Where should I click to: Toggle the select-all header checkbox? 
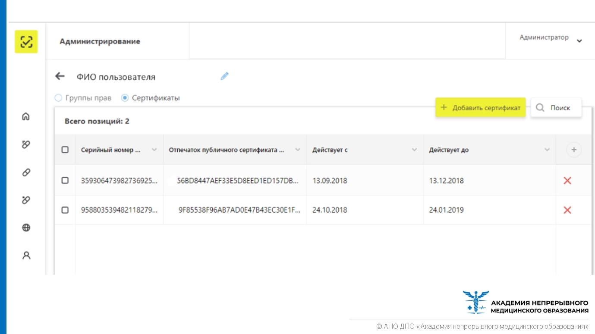[x=65, y=150]
